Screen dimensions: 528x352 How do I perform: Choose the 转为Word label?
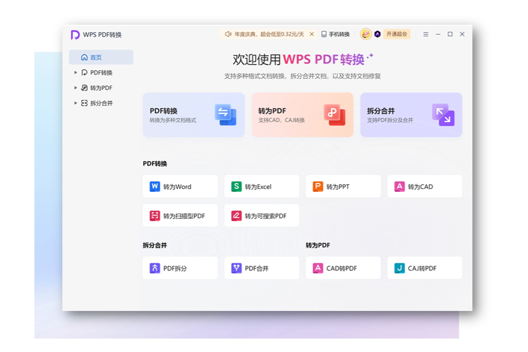click(x=177, y=187)
